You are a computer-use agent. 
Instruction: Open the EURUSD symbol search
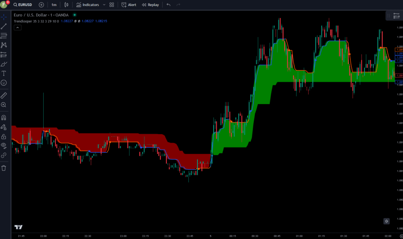click(23, 5)
